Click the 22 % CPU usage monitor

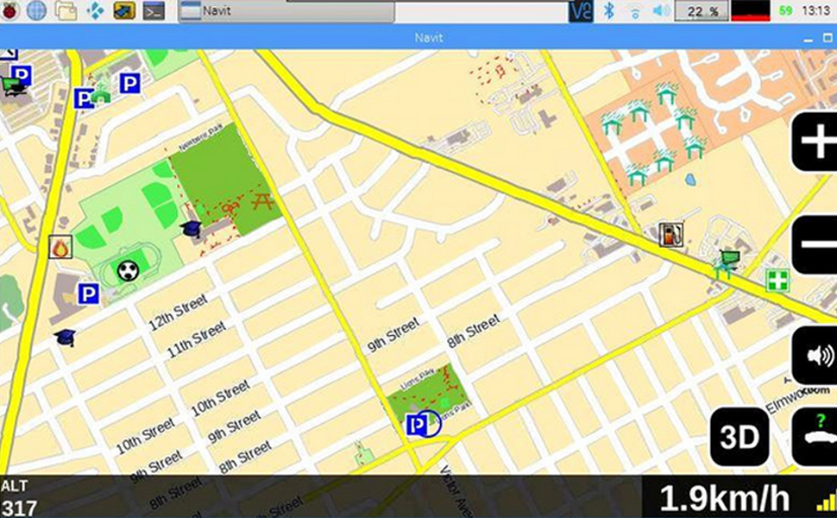point(702,11)
